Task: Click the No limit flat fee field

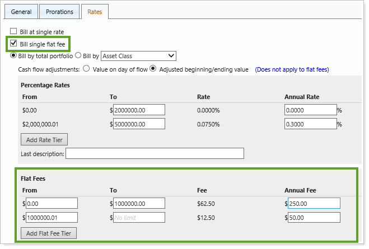Action: tap(139, 217)
